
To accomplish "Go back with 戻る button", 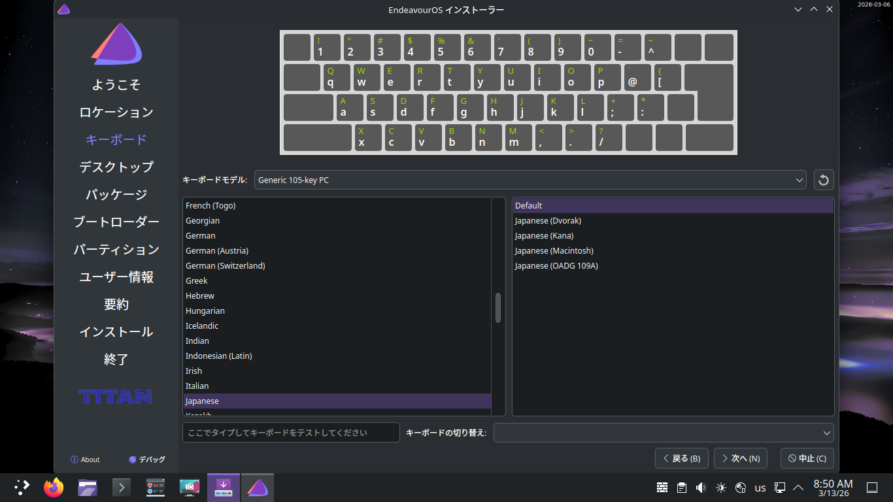I will [682, 458].
